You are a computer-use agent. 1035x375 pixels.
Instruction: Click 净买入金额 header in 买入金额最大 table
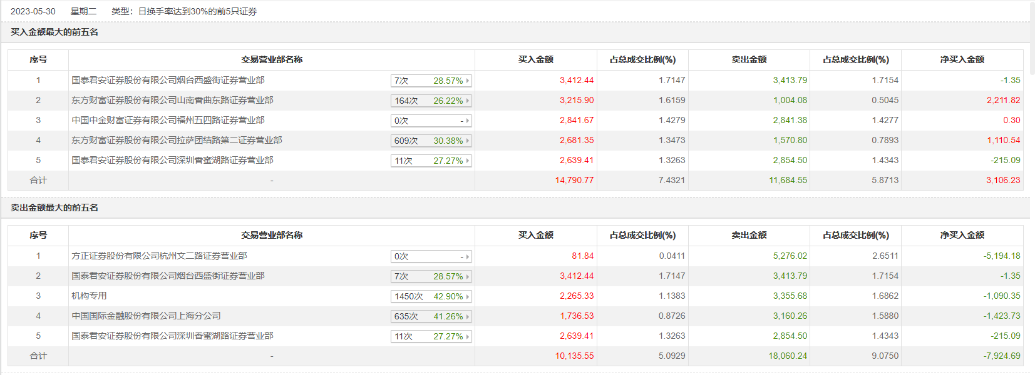click(x=962, y=59)
